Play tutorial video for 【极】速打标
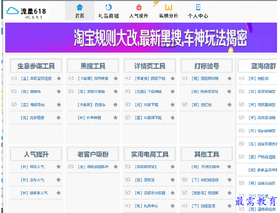 185,104
